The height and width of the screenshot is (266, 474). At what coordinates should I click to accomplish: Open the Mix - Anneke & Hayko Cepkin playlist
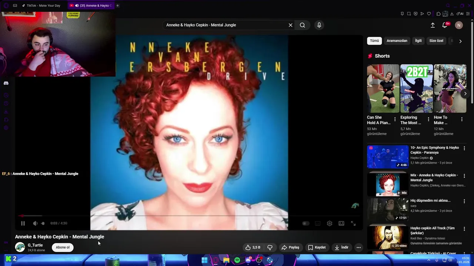[x=388, y=184]
